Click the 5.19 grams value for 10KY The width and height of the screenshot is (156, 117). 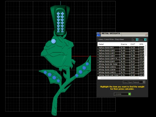coord(123,50)
